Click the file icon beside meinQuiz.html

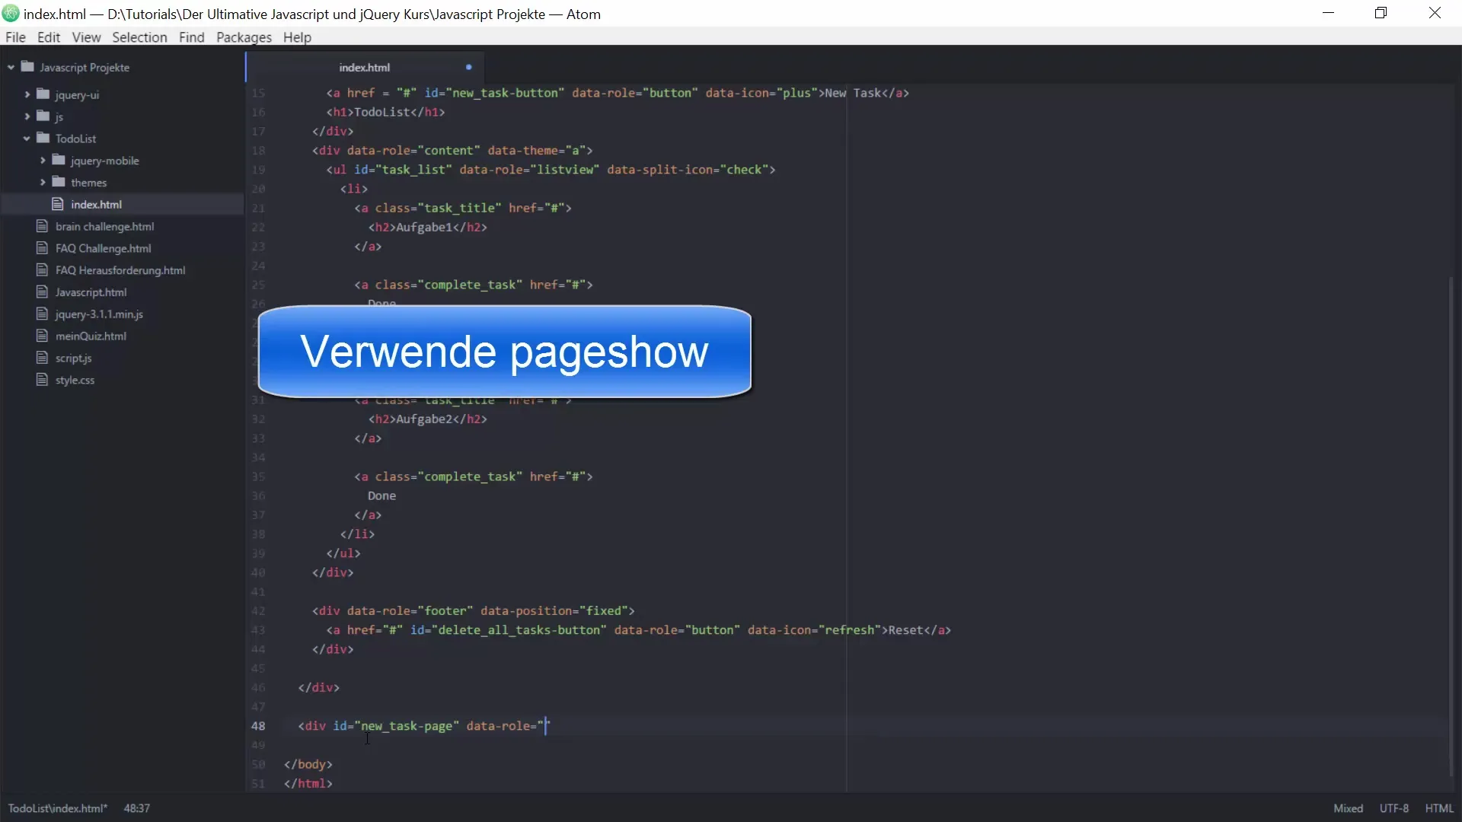[42, 336]
